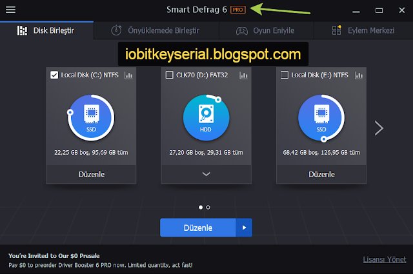Image resolution: width=413 pixels, height=274 pixels.
Task: Click the $0 Presale invitation headline
Action: 54,255
